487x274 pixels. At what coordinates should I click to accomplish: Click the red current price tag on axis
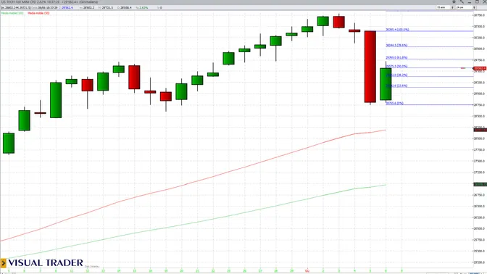pyautogui.click(x=480, y=68)
